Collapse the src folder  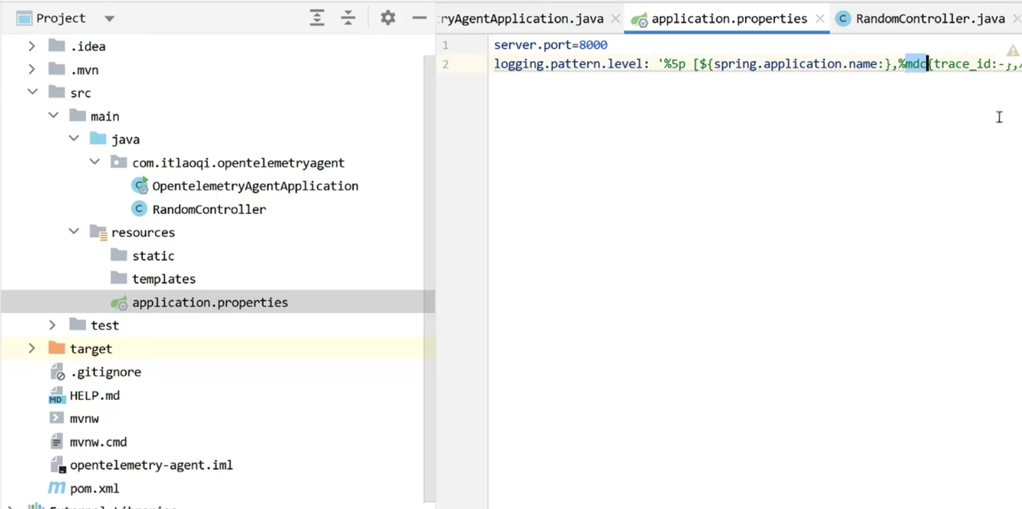pos(33,92)
